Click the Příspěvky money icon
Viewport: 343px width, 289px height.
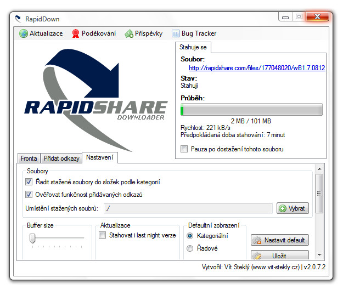(x=129, y=33)
